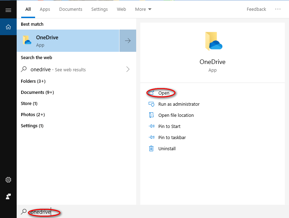Open the three-dot options menu
Viewport: 289px width, 218px height.
[278, 9]
